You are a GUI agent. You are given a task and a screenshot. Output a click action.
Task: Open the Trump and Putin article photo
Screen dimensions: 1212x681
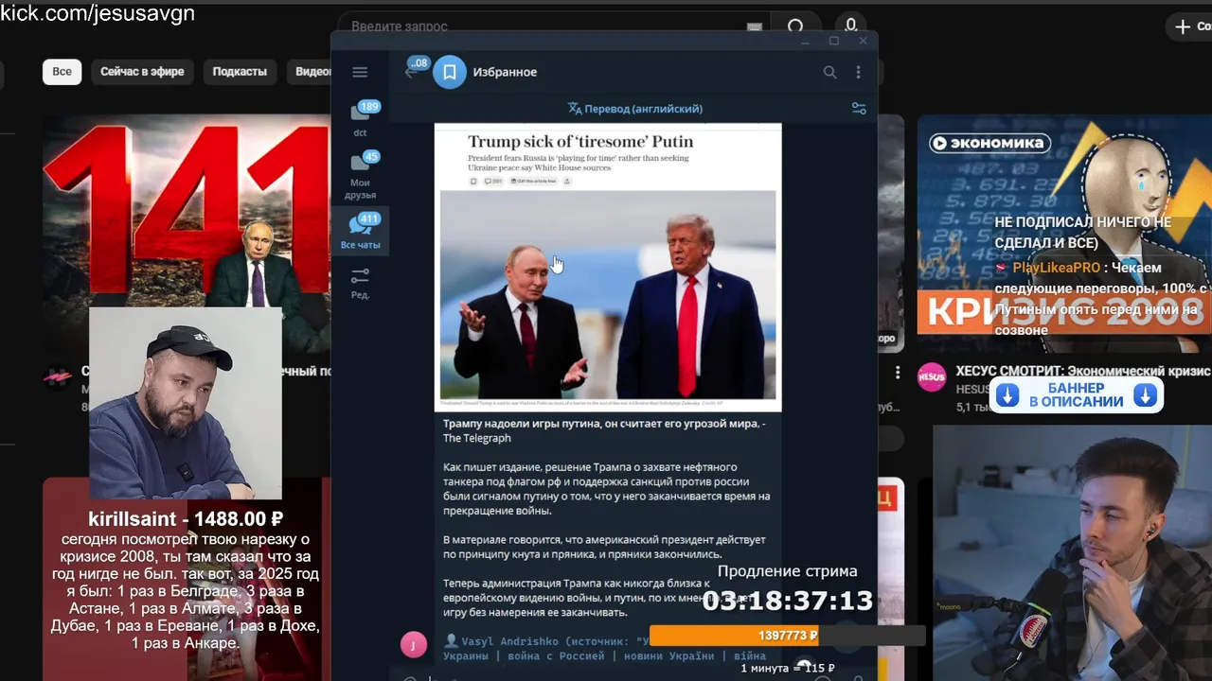pyautogui.click(x=608, y=295)
